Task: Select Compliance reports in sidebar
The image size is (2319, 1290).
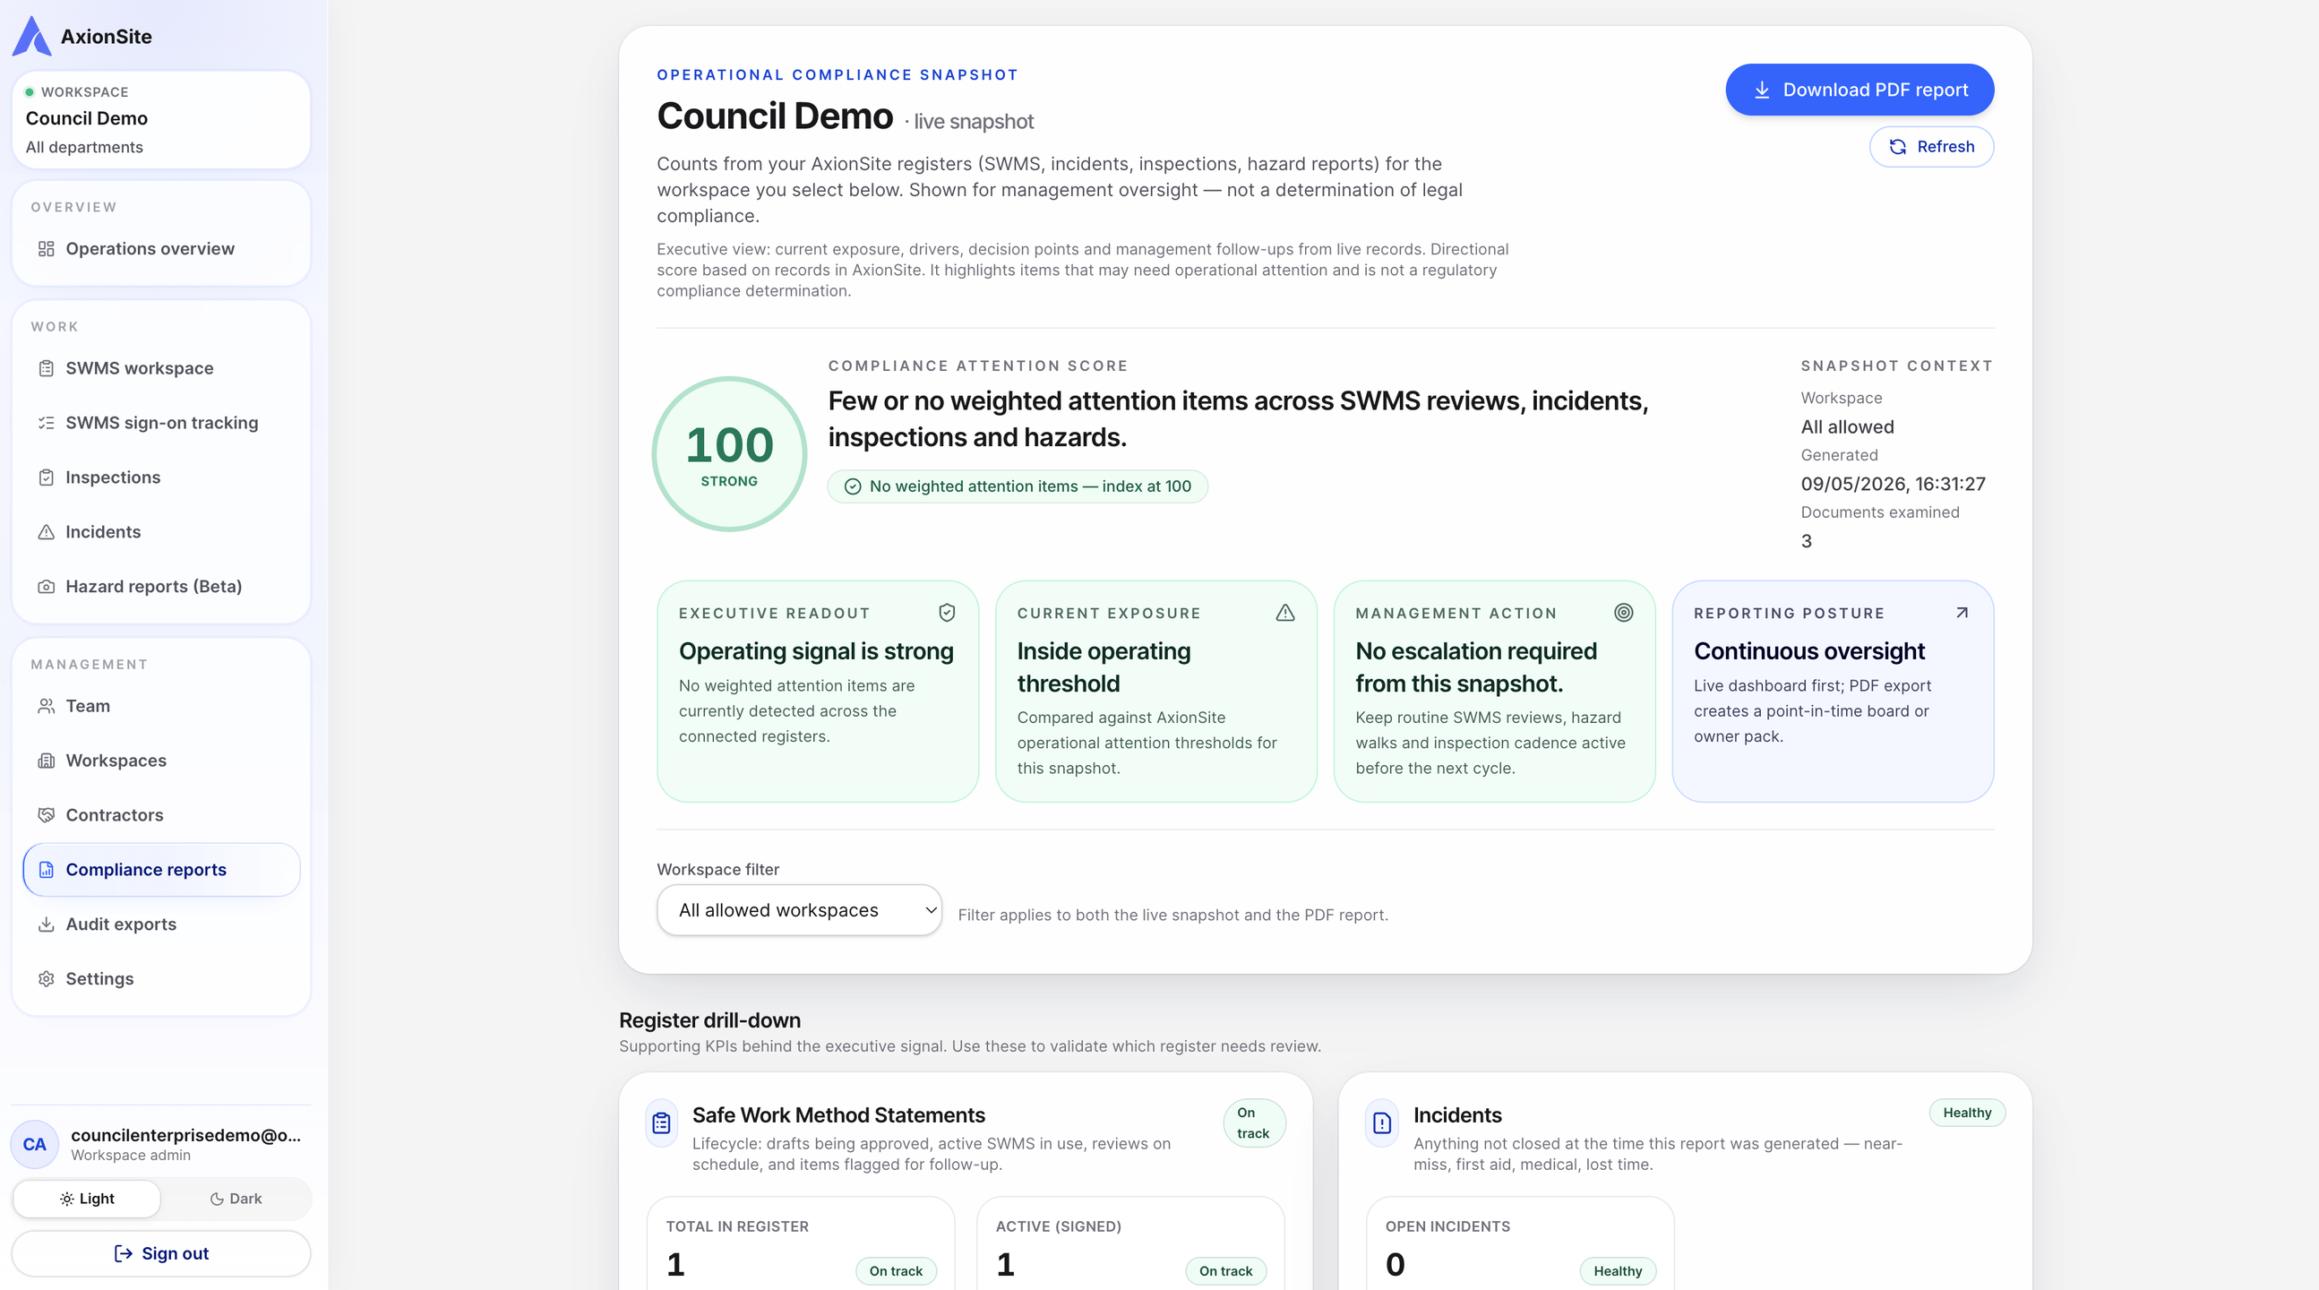Action: (161, 870)
